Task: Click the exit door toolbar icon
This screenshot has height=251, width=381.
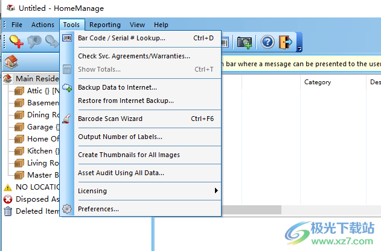Action: (286, 42)
